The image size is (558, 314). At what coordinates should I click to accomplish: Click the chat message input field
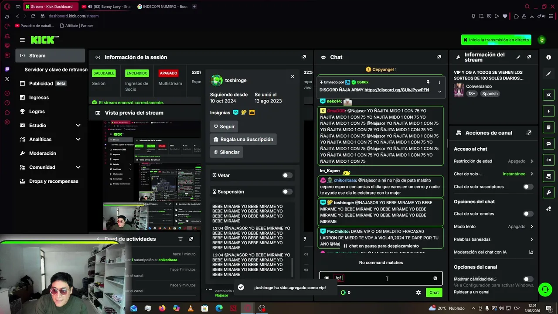click(x=381, y=278)
